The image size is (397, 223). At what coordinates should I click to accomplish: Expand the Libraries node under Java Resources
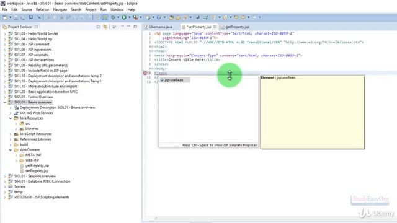16,129
